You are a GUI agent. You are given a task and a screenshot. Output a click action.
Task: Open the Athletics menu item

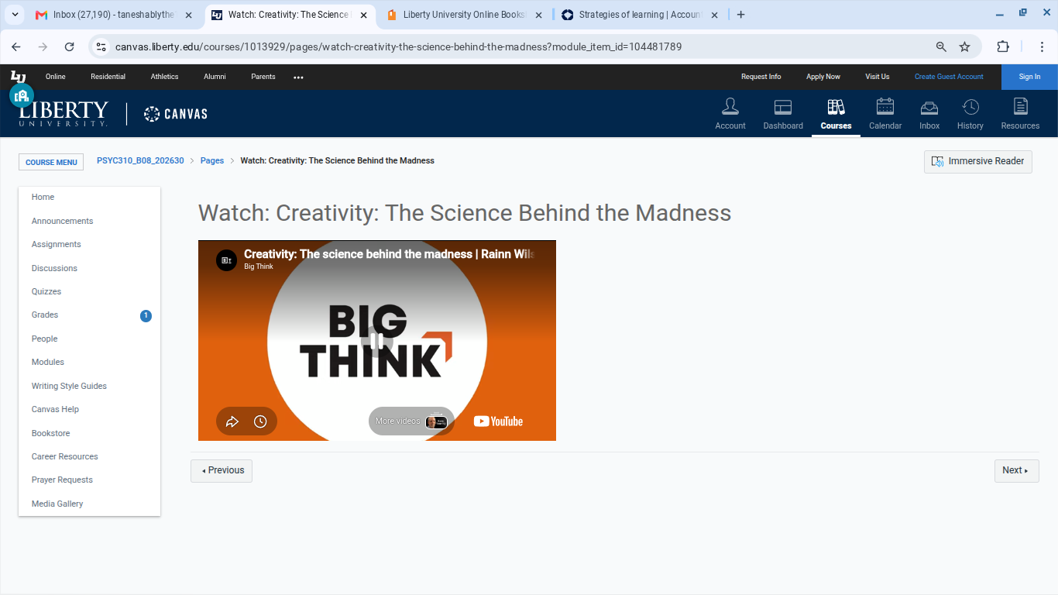click(164, 77)
